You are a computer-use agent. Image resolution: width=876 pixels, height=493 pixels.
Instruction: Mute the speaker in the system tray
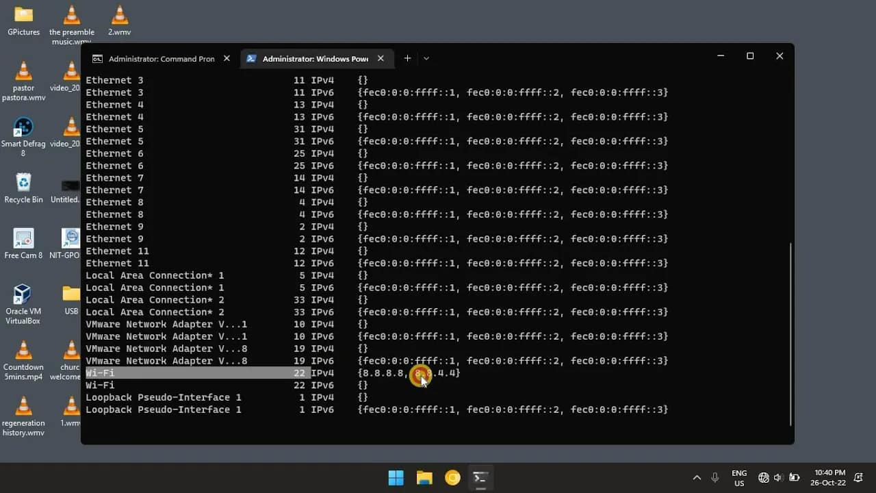(780, 477)
